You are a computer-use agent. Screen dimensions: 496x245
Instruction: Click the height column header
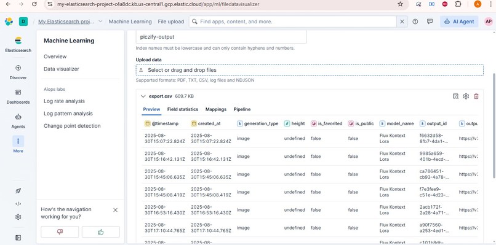coord(294,123)
